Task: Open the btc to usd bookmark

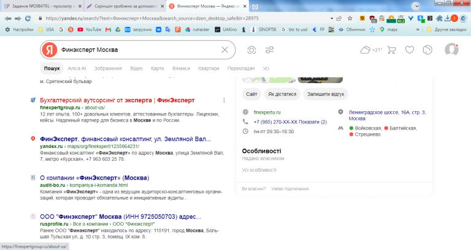Action: click(x=294, y=29)
